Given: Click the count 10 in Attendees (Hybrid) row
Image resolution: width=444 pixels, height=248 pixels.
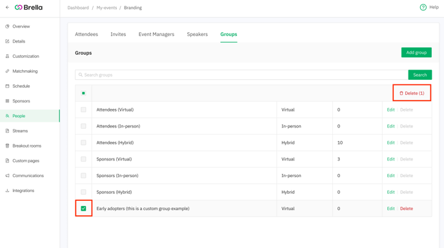Looking at the screenshot, I should pyautogui.click(x=340, y=142).
